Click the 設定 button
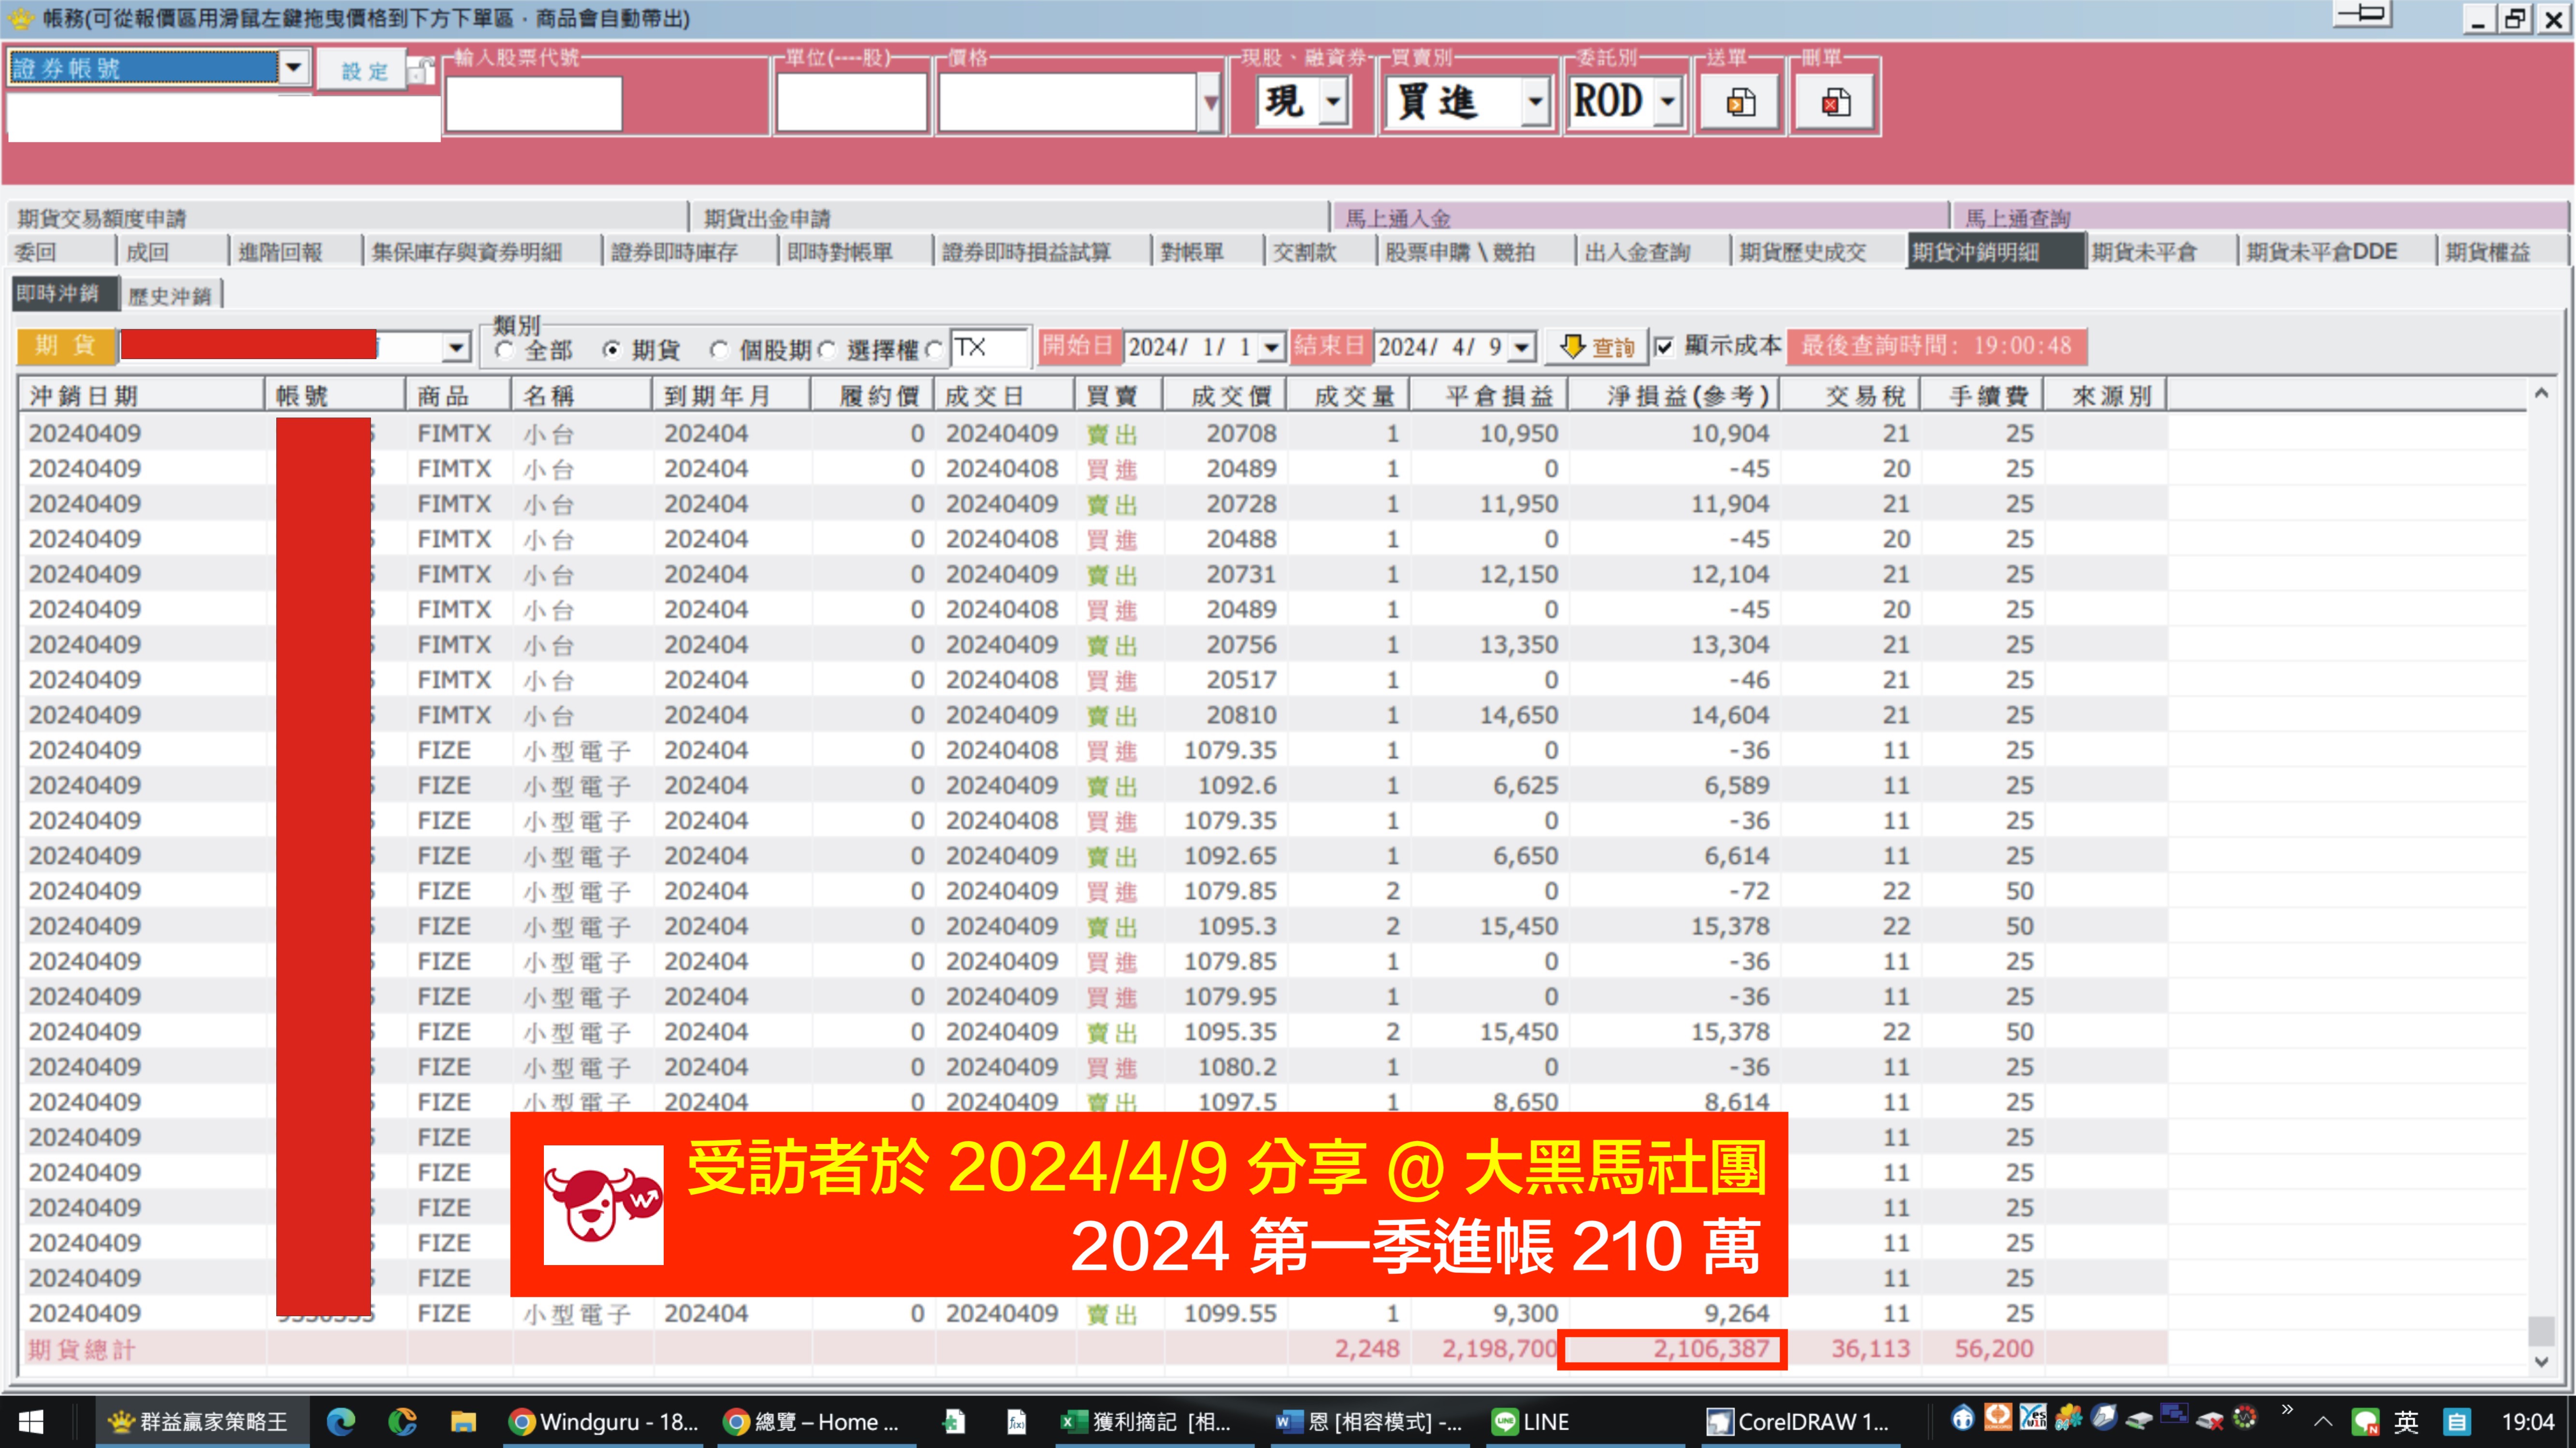This screenshot has width=2576, height=1448. coord(363,70)
